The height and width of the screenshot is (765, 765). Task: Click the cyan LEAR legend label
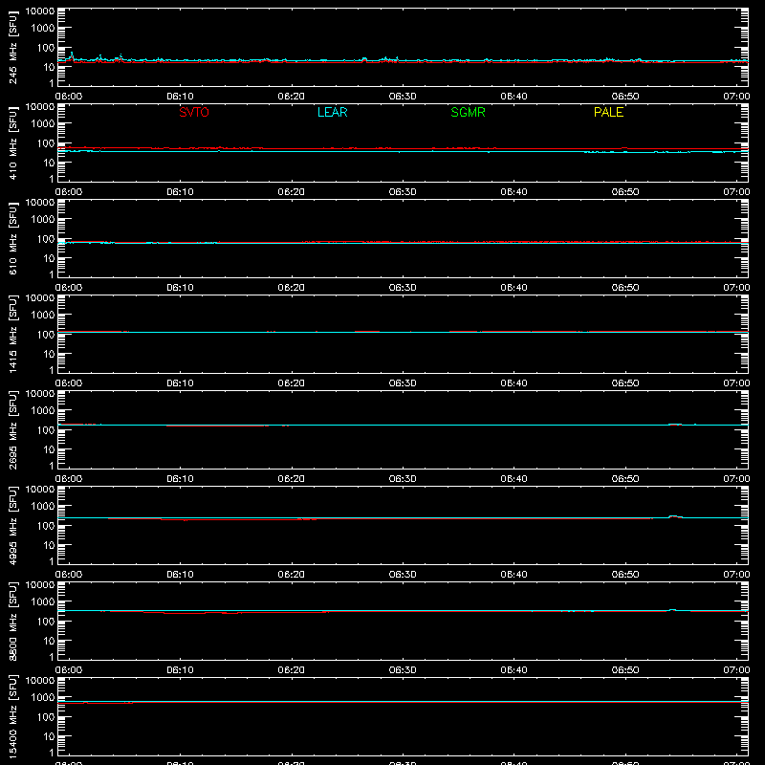tap(332, 112)
